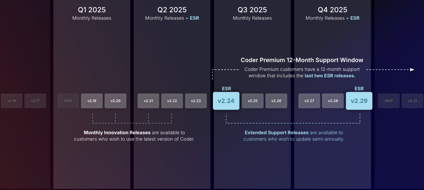Select the Q3 2025 column heading

252,10
